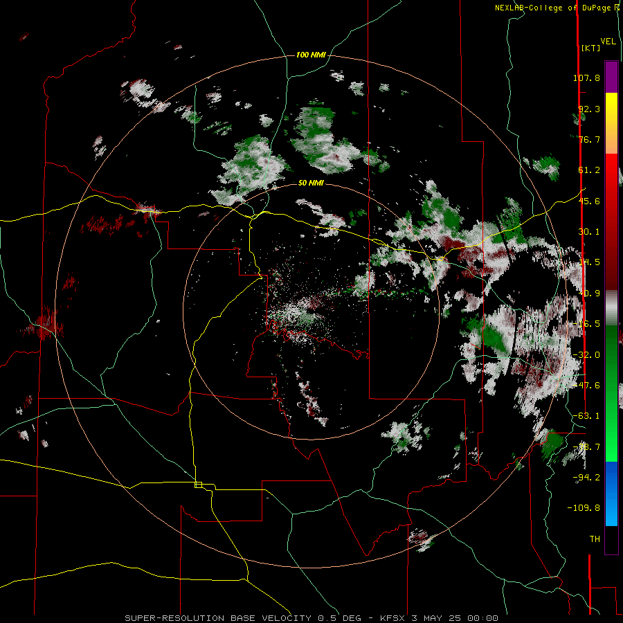Click the 107.8 value on velocity scale
This screenshot has width=623, height=623.
click(586, 78)
